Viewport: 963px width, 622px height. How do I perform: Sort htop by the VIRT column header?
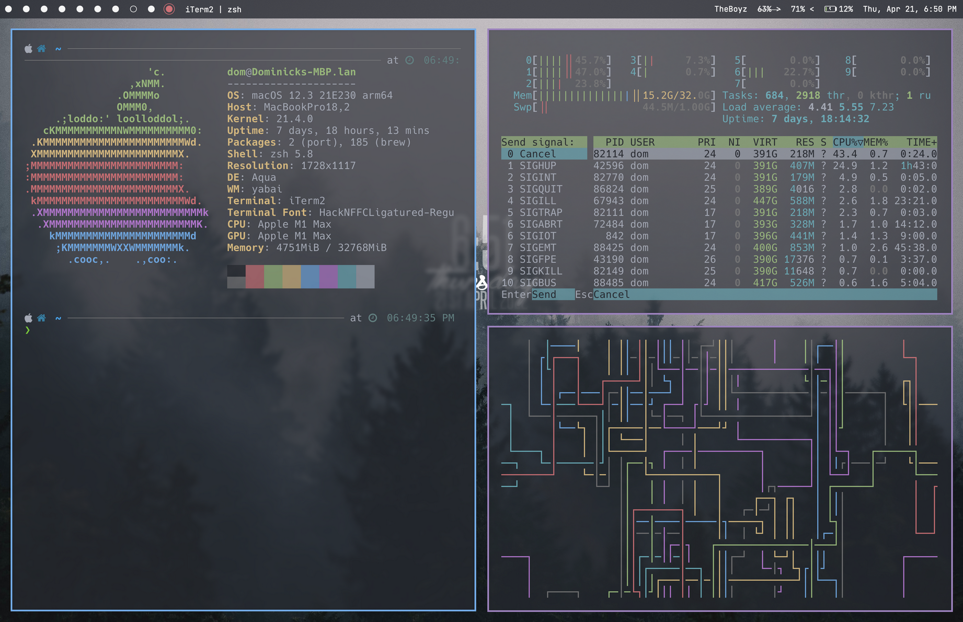click(x=765, y=142)
